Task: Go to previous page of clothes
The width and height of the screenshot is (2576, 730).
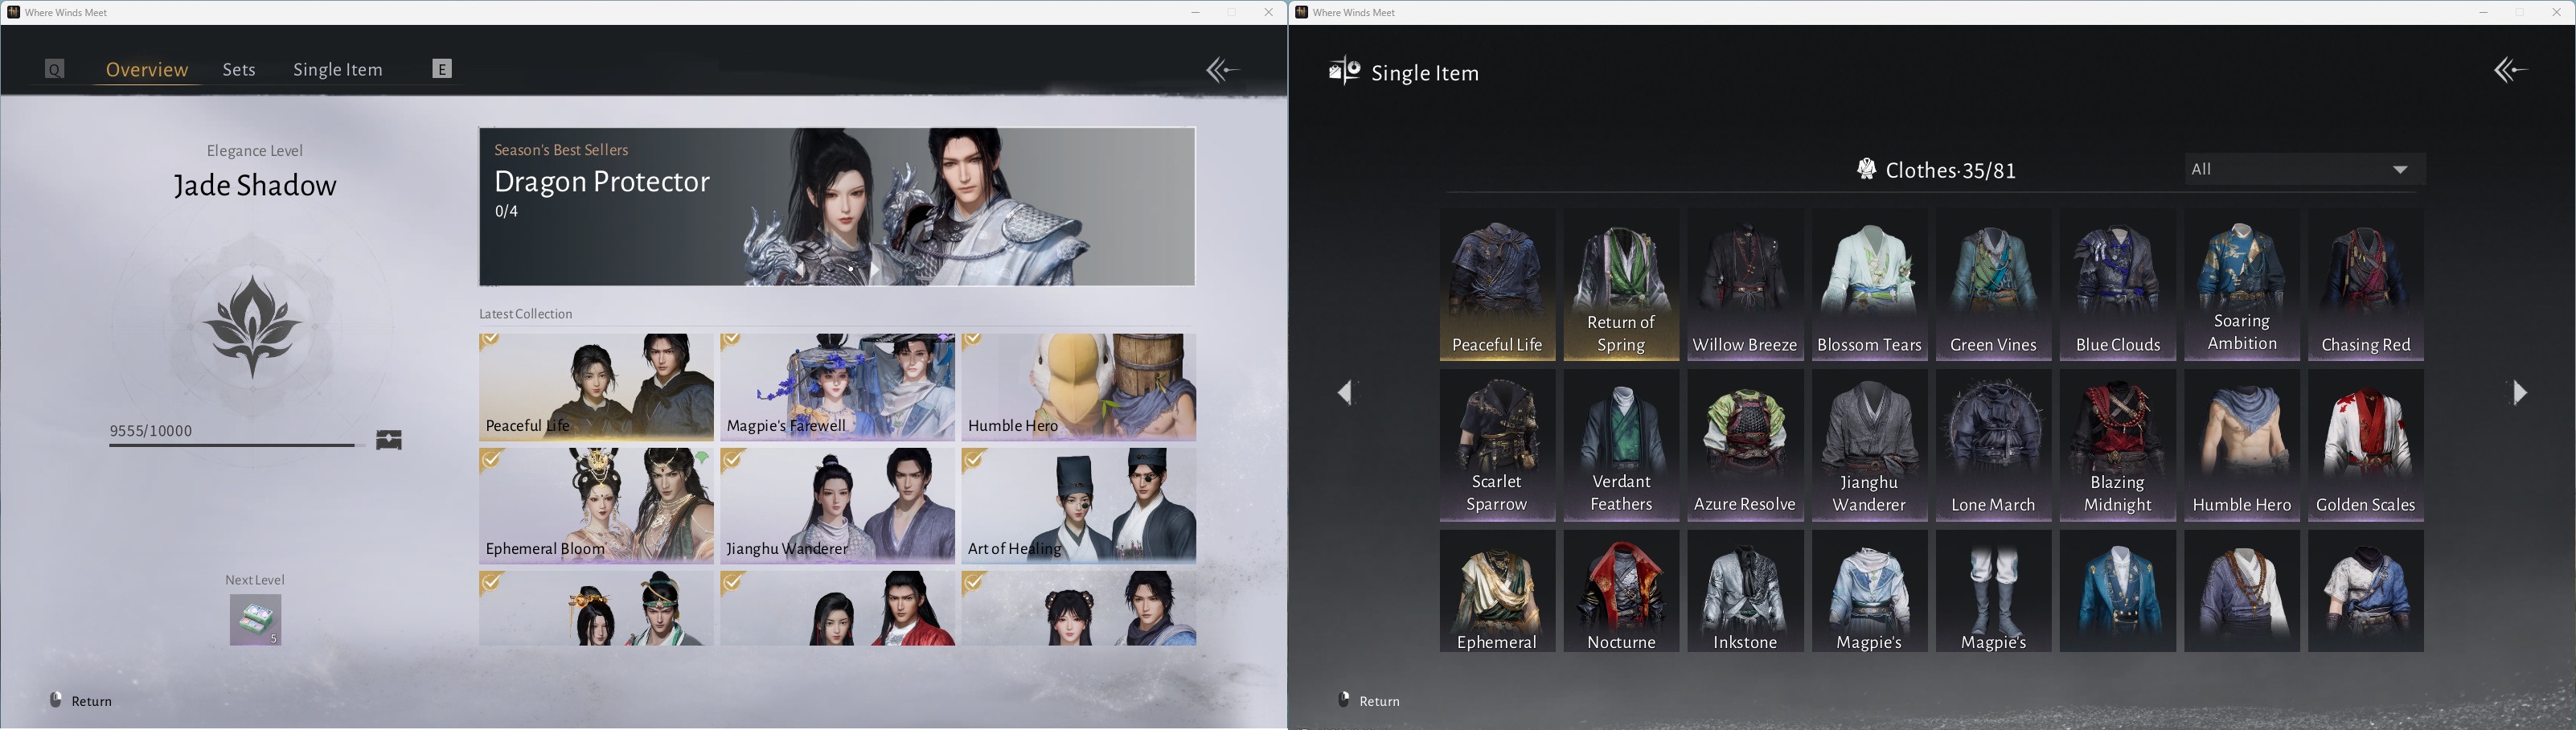Action: pos(1345,392)
